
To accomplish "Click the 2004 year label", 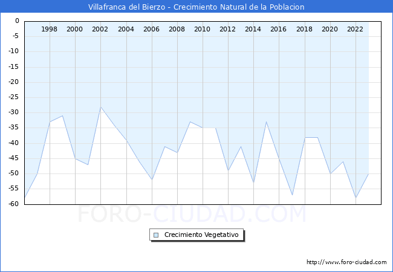I will click(126, 29).
